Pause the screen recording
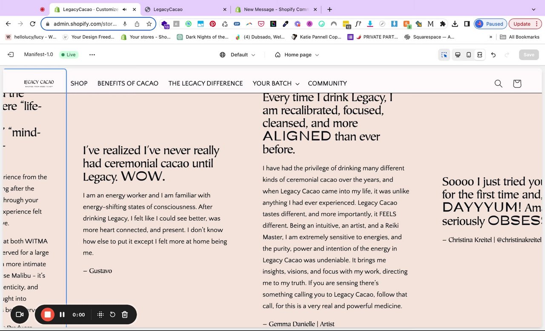This screenshot has width=545, height=331. (x=62, y=314)
